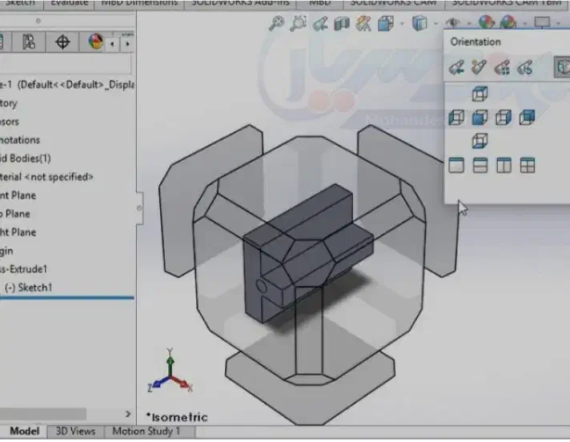The image size is (570, 442).
Task: Open the Motion Study 1 tab
Action: click(x=146, y=432)
